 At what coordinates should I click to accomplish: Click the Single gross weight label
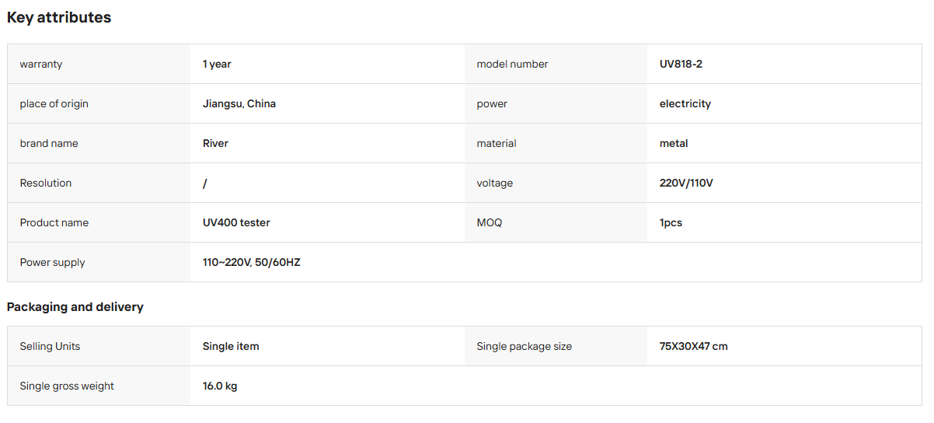67,386
